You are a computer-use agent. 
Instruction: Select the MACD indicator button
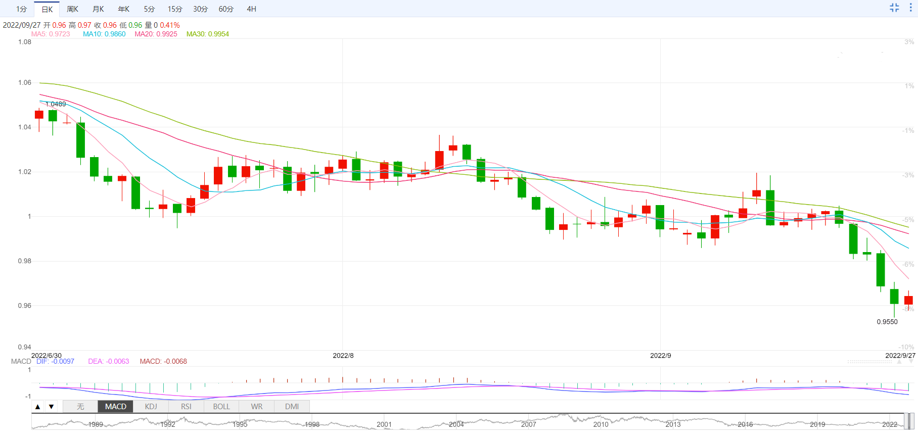pyautogui.click(x=116, y=407)
